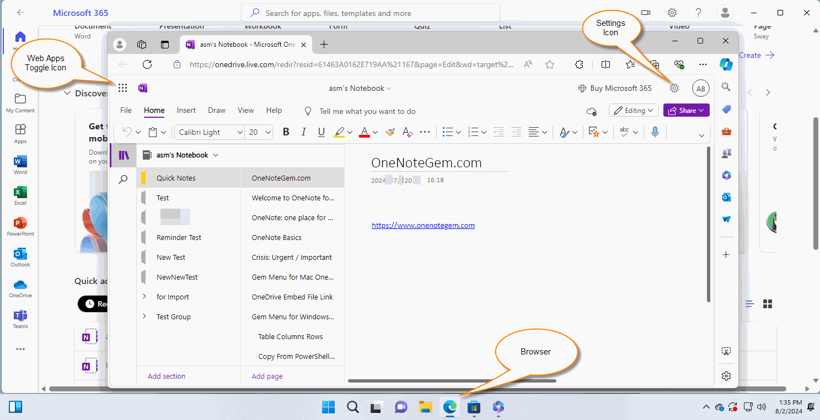Open the AB account avatar
Screen dimensions: 820x420
pyautogui.click(x=701, y=88)
